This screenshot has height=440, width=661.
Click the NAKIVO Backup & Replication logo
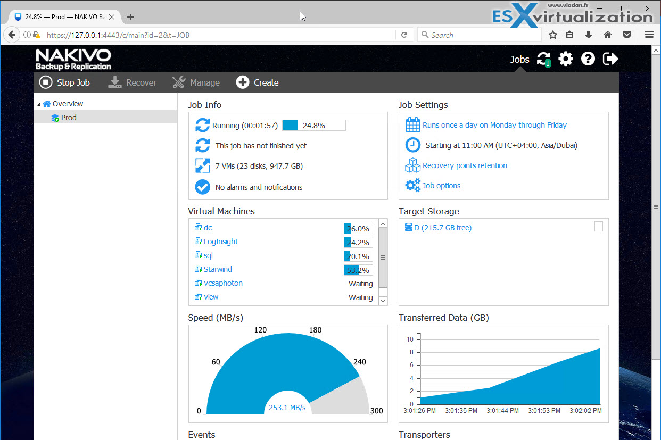tap(73, 59)
